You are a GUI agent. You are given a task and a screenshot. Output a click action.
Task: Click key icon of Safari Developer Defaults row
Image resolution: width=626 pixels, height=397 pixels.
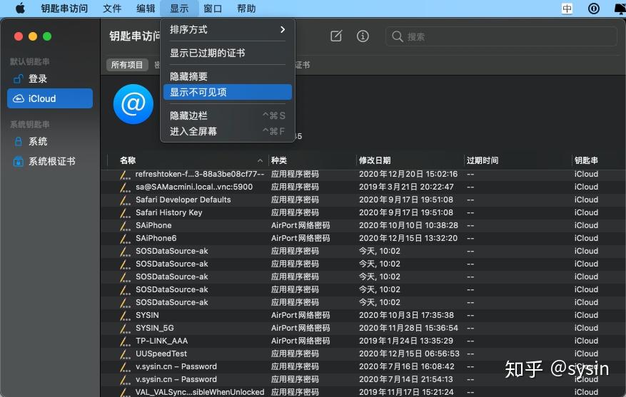pos(125,200)
